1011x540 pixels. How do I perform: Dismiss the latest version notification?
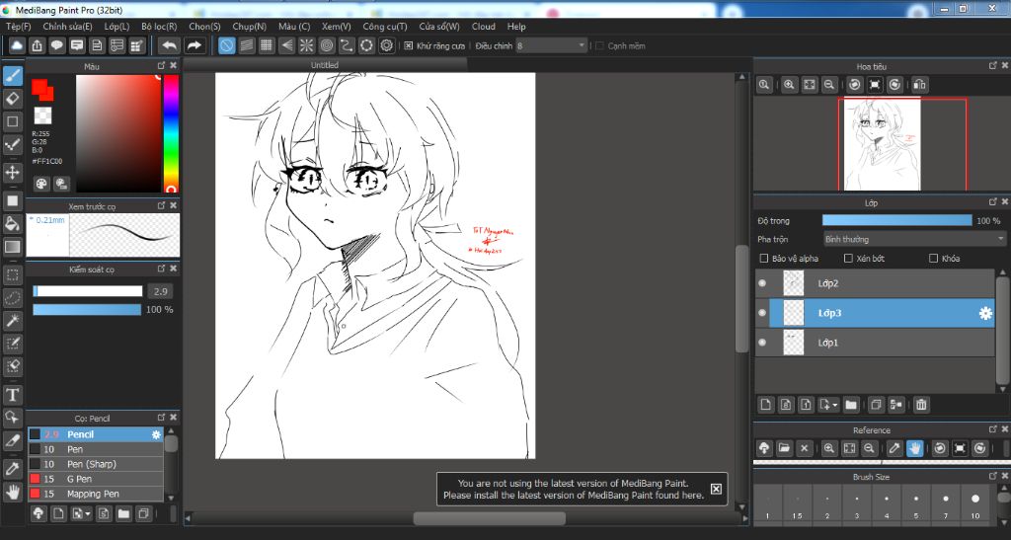point(716,489)
